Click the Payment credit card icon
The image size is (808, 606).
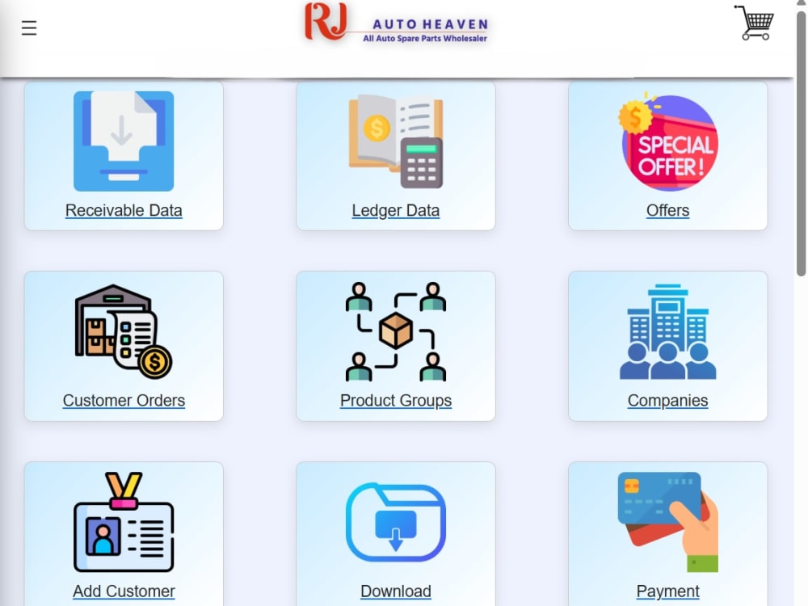(668, 522)
